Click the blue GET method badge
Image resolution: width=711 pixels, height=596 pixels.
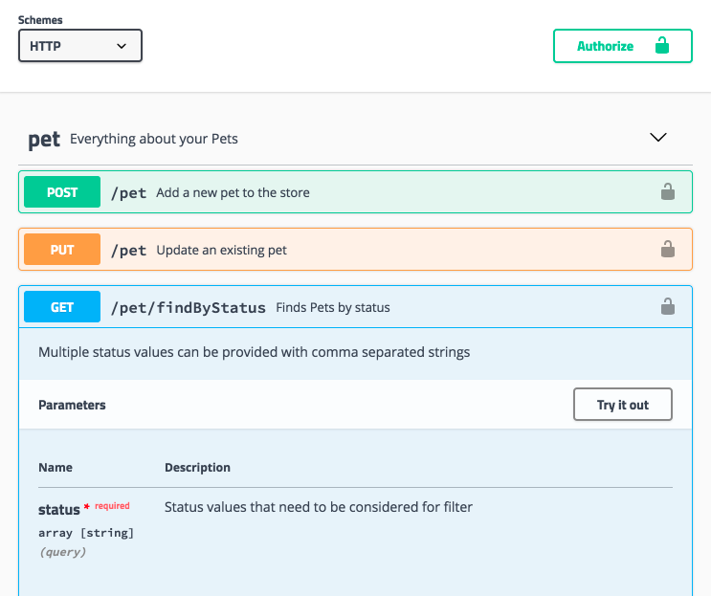[62, 307]
